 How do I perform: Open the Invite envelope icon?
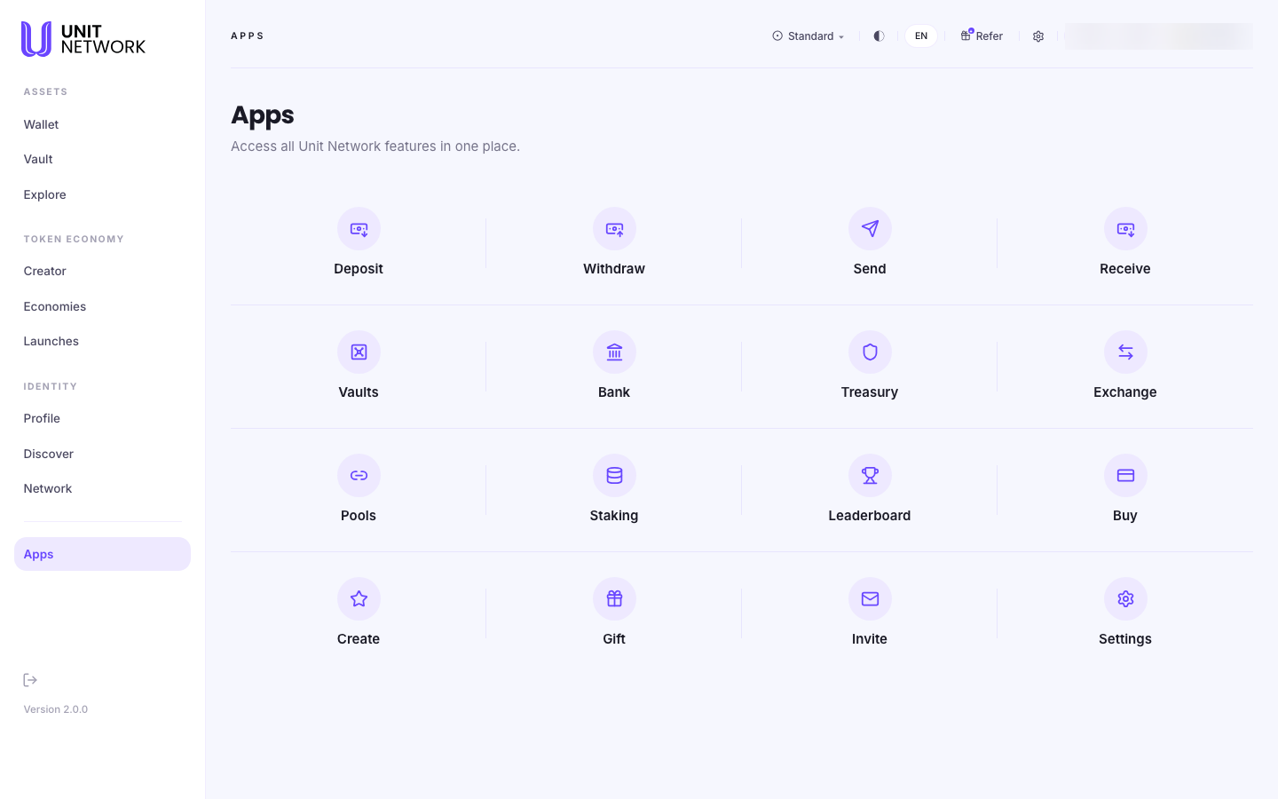[x=870, y=599]
